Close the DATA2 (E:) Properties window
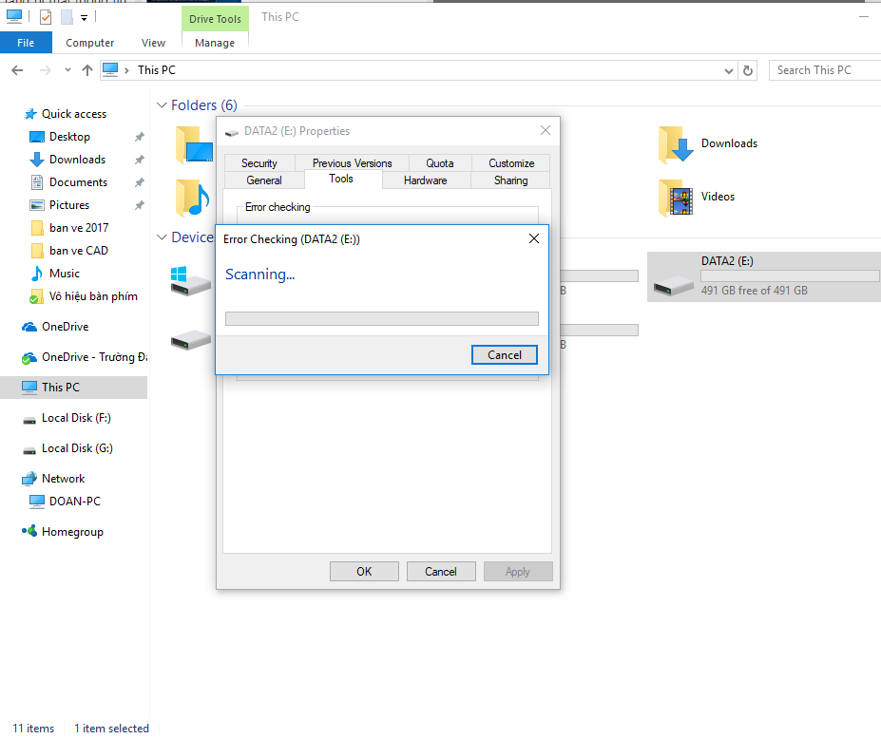 [545, 130]
